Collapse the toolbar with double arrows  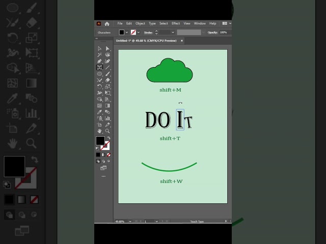point(96,39)
